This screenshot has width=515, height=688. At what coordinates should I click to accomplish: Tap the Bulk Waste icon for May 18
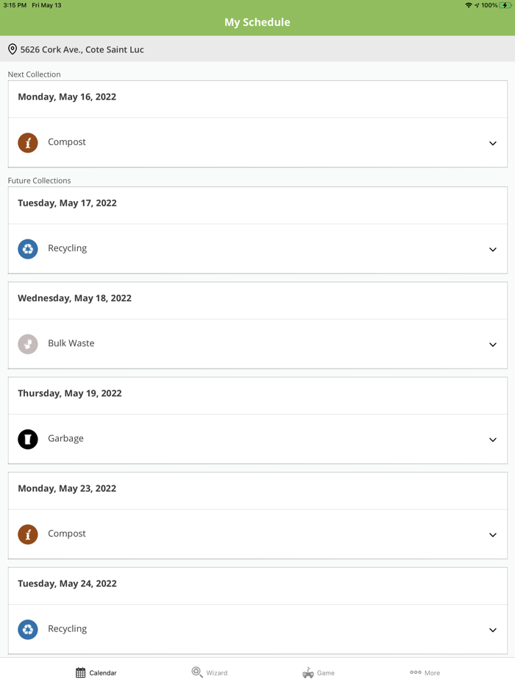(28, 344)
